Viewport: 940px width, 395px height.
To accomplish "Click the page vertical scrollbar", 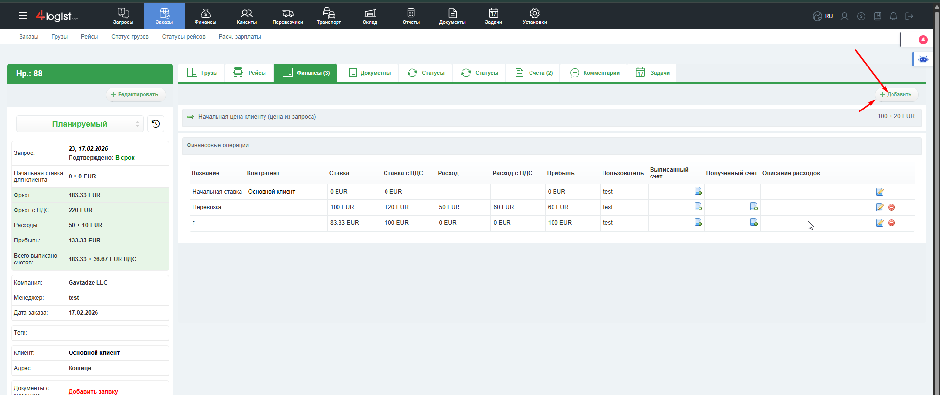I will (937, 196).
